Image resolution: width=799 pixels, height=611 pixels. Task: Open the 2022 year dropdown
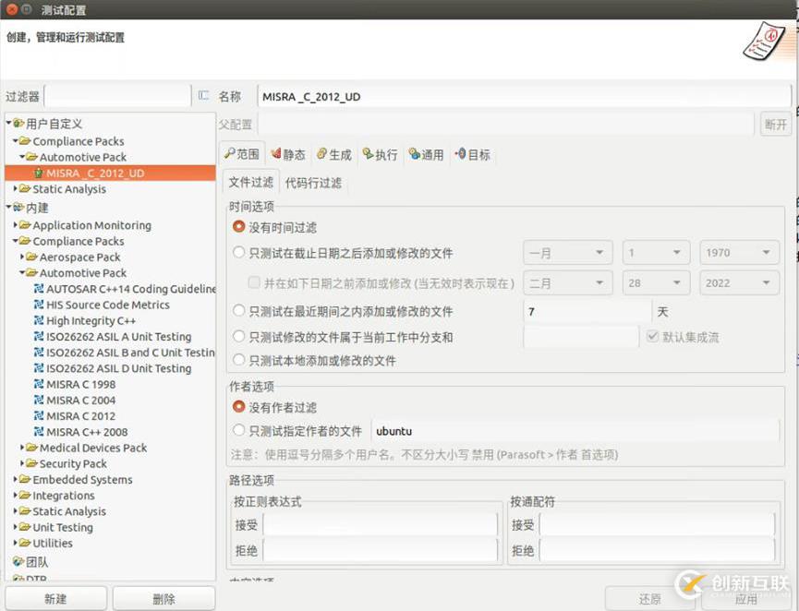tap(739, 282)
